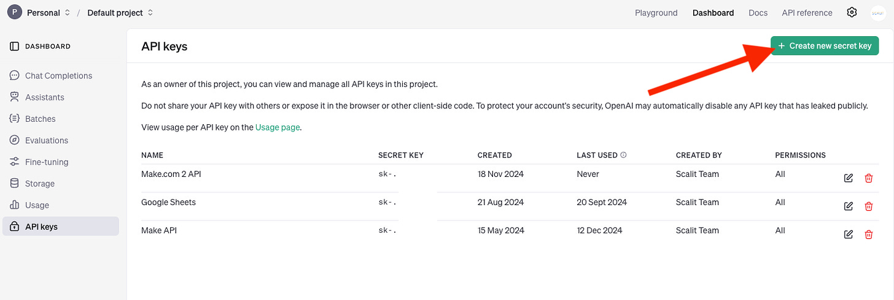894x300 pixels.
Task: Click the edit icon for Google Sheets key
Action: click(849, 206)
